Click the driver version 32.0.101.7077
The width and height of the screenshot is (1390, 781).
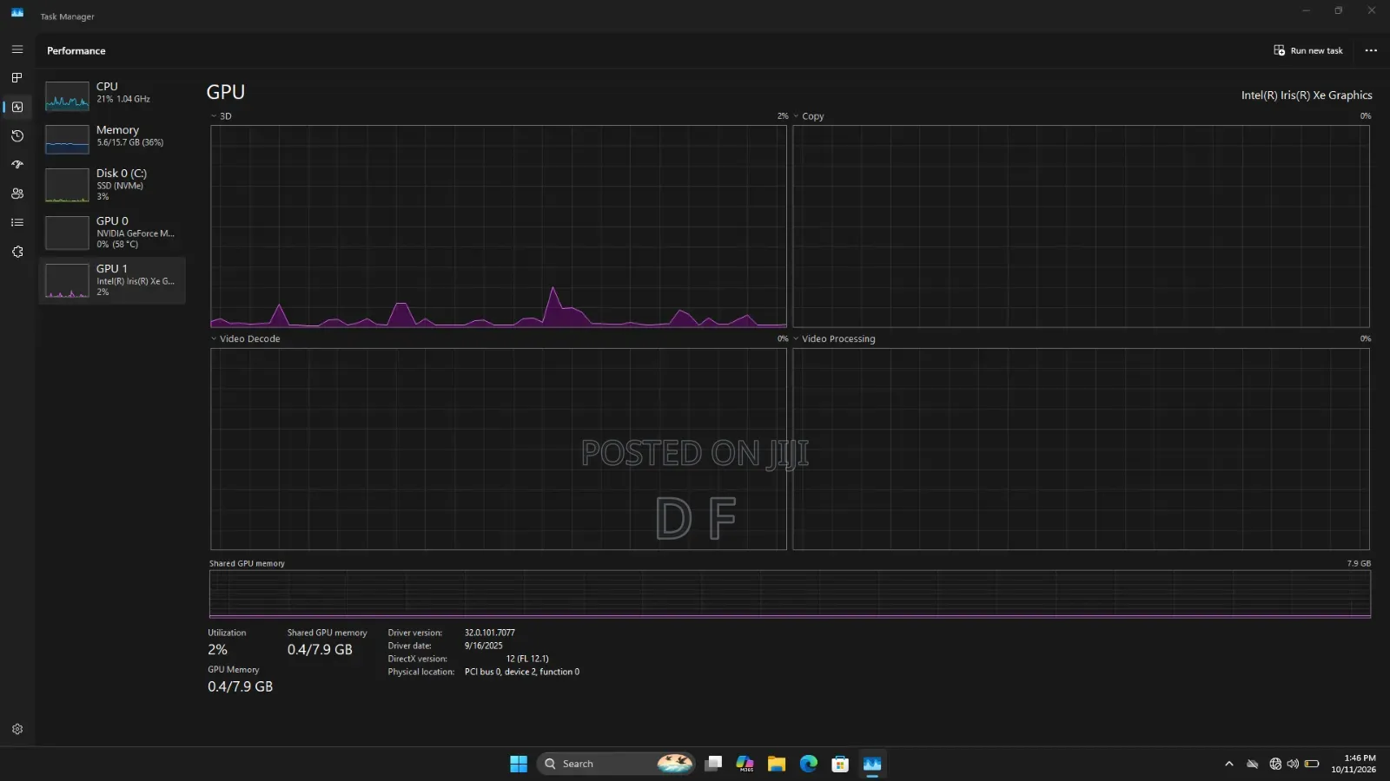click(x=489, y=633)
